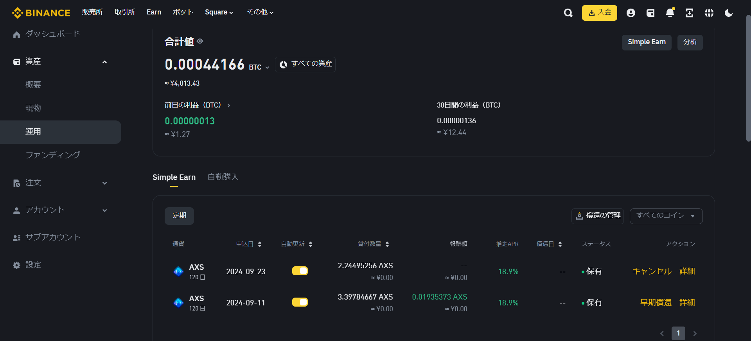Toggle dark mode moon icon
The height and width of the screenshot is (341, 751).
click(728, 13)
